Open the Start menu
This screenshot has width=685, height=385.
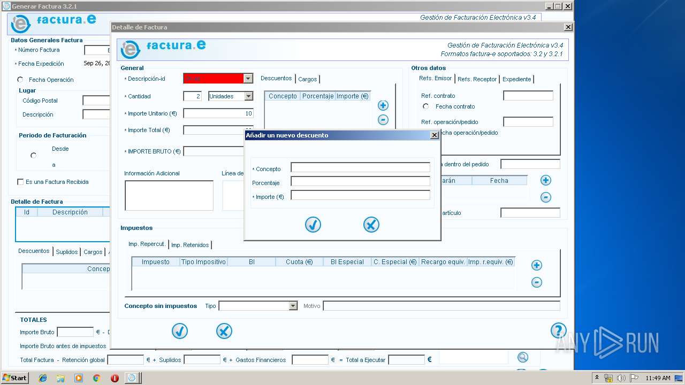tap(14, 378)
